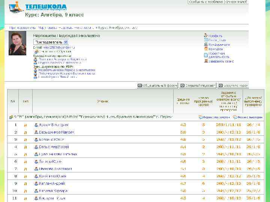Click the Ученик column header
Screen dimensions: 270x202
[x=103, y=101]
